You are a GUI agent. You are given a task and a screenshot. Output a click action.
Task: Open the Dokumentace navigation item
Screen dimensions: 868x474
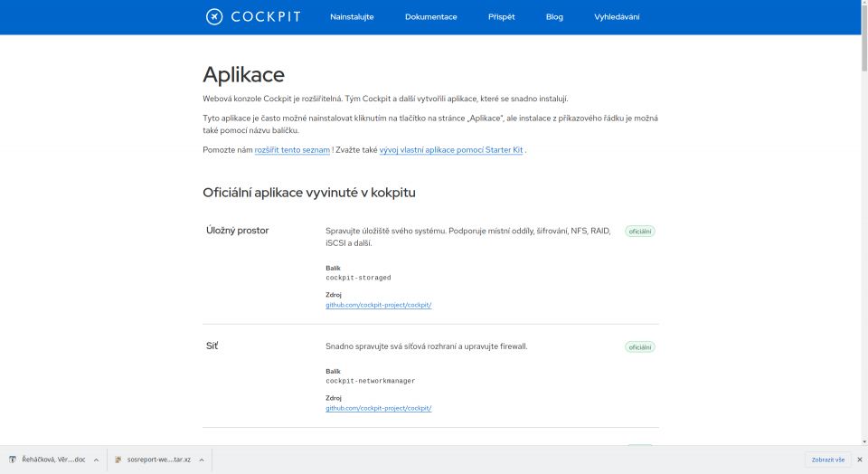click(430, 16)
